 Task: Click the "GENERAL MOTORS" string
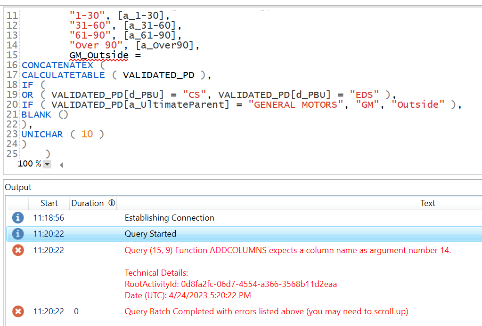pyautogui.click(x=296, y=105)
